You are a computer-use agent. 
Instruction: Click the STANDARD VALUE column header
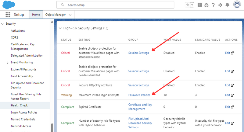pyautogui.click(x=208, y=40)
